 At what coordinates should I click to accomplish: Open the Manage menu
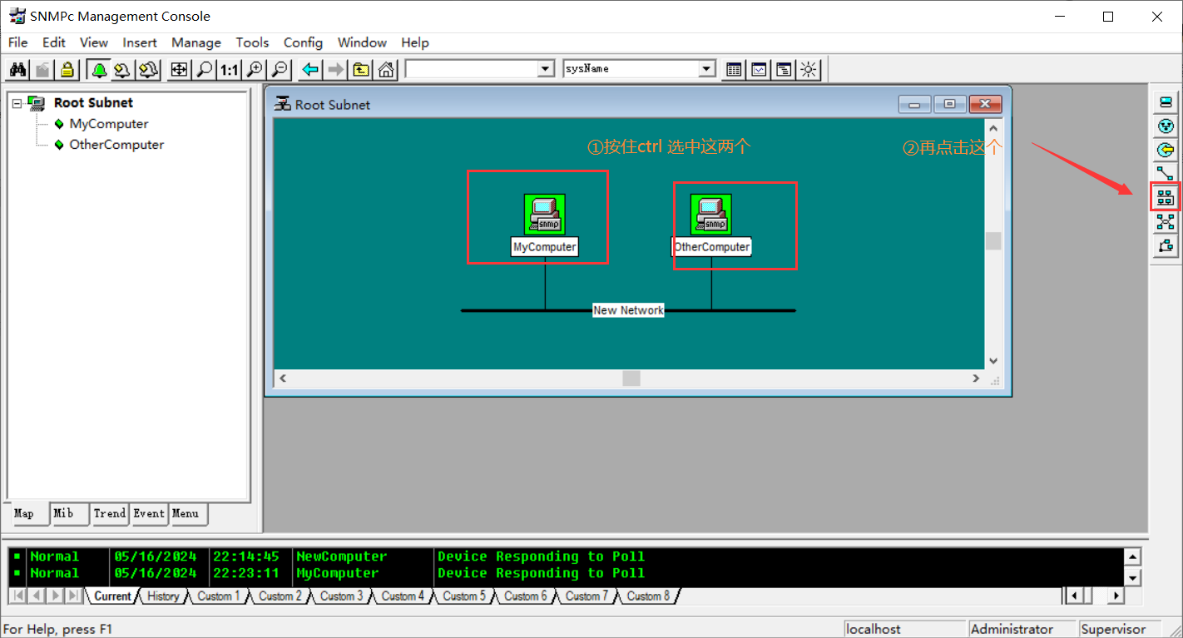coord(196,42)
